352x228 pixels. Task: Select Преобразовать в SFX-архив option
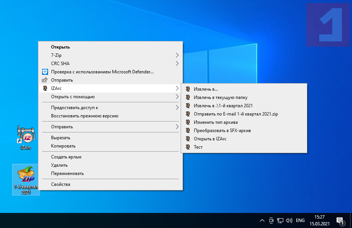coord(222,131)
